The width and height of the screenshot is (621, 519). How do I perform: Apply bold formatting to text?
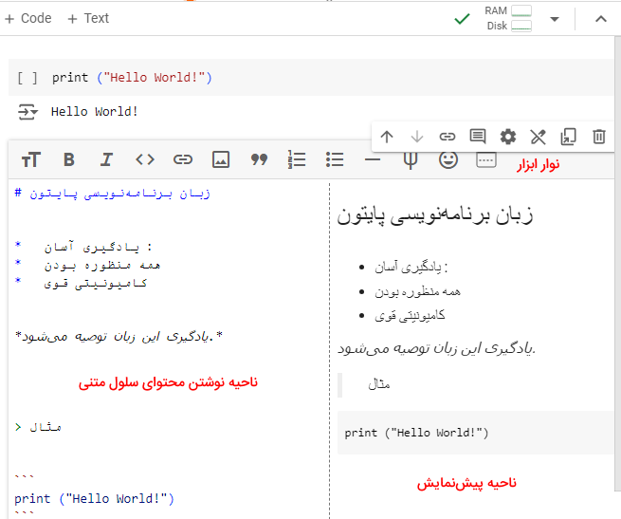point(69,159)
